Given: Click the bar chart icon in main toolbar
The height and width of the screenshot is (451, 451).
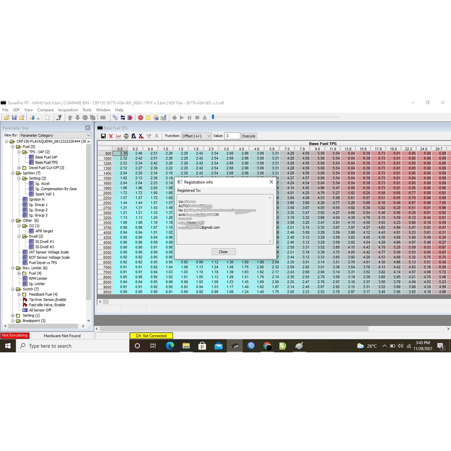Looking at the screenshot, I should coord(163,118).
